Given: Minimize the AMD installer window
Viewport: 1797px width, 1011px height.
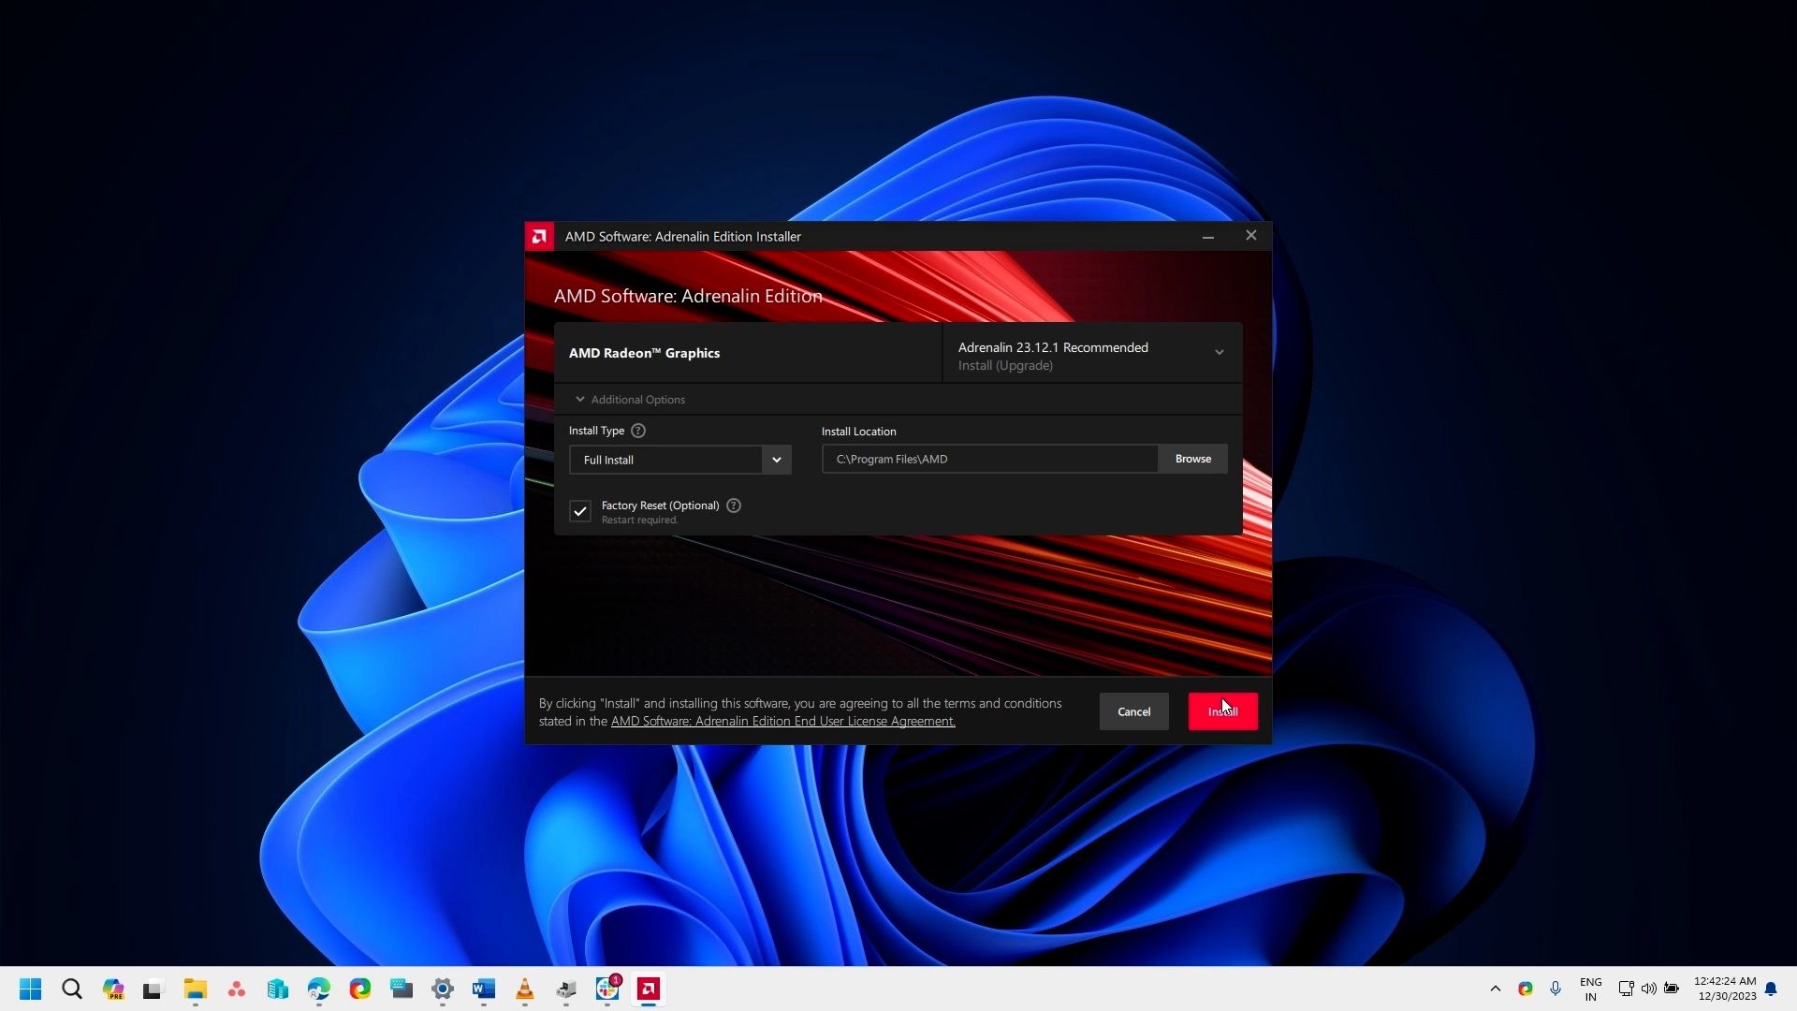Looking at the screenshot, I should 1207,237.
